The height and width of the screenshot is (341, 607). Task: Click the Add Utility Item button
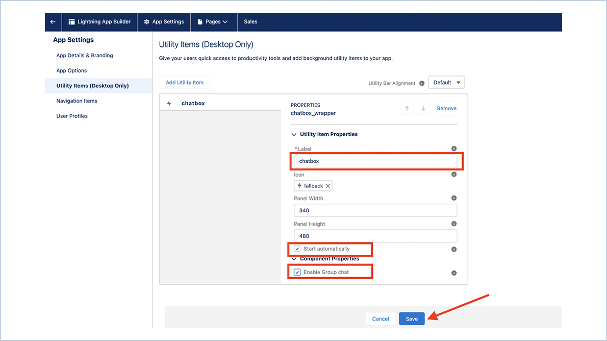184,82
